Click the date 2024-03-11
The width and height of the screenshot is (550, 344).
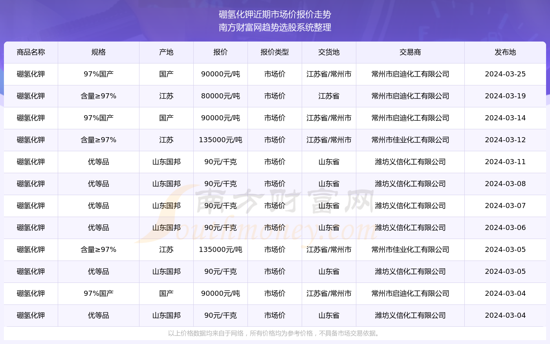coord(505,162)
